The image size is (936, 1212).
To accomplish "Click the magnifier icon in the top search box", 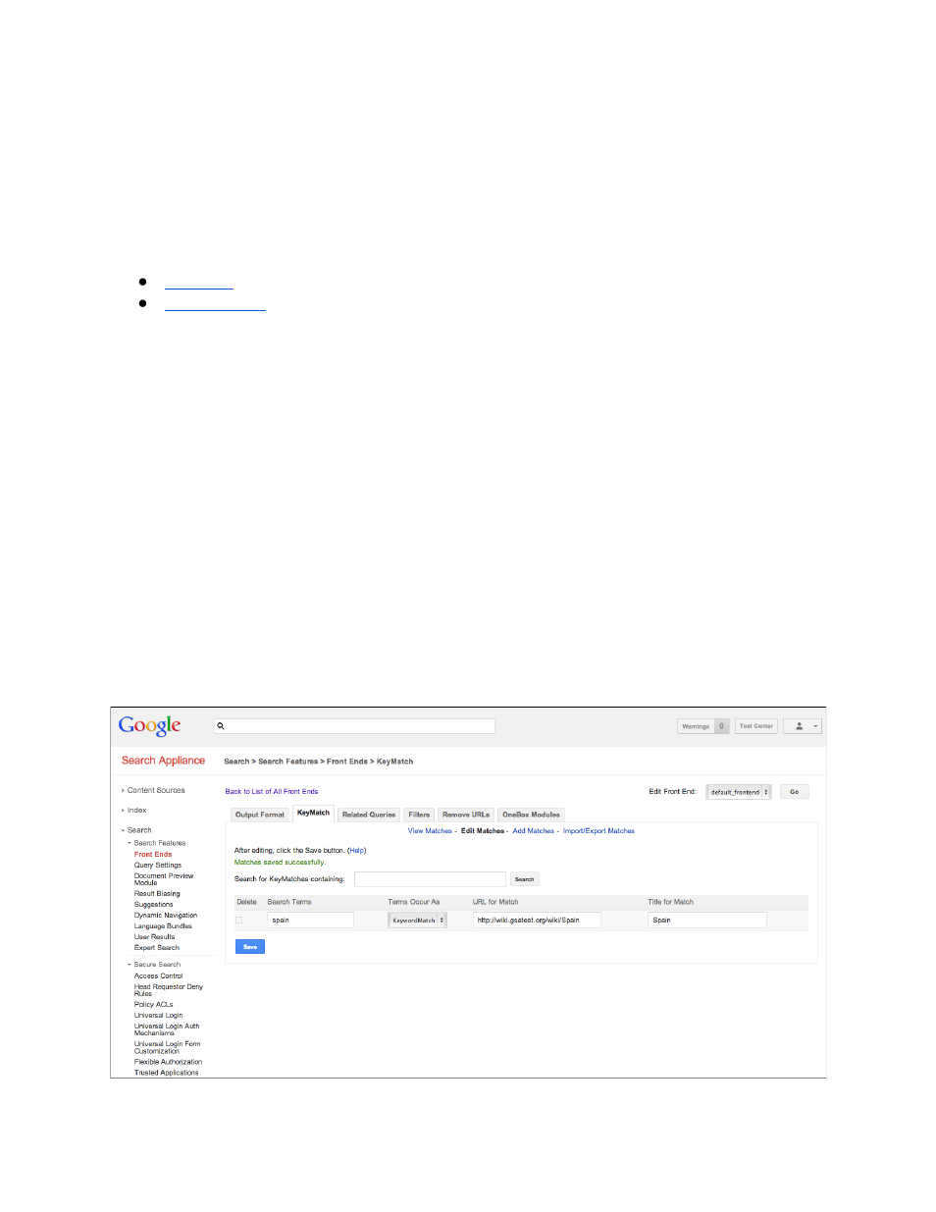I will click(221, 726).
